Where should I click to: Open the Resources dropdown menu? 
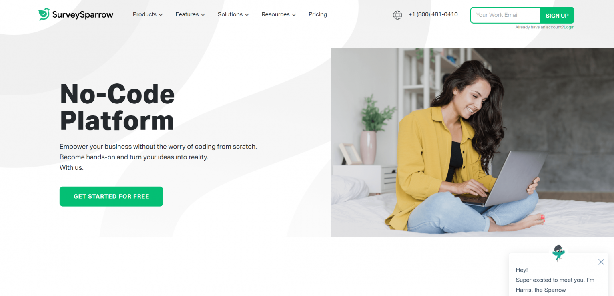point(279,14)
